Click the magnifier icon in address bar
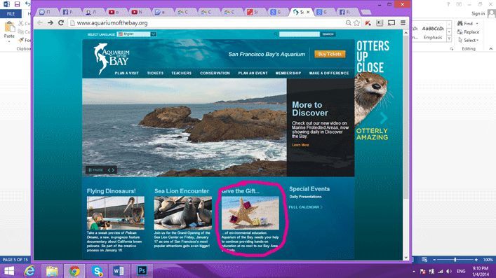 tap(348, 22)
